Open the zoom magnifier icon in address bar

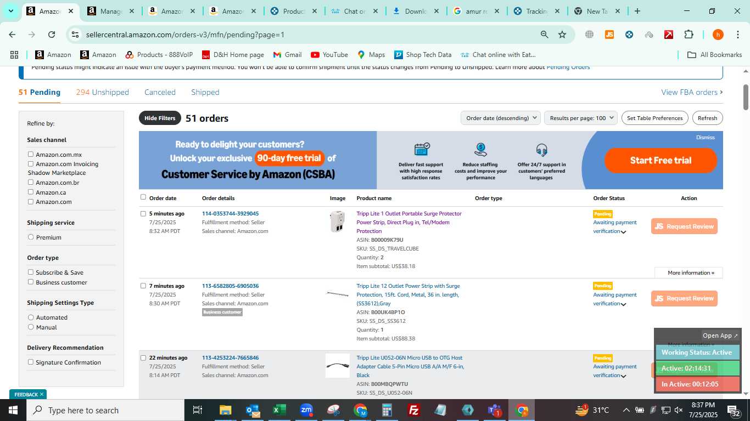(x=544, y=35)
